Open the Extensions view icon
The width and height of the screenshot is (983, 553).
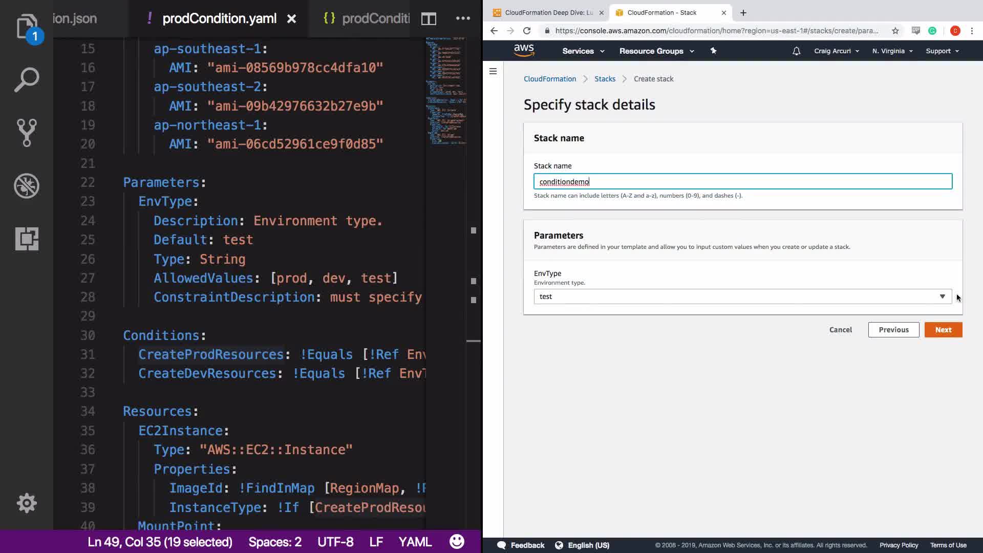pyautogui.click(x=26, y=239)
